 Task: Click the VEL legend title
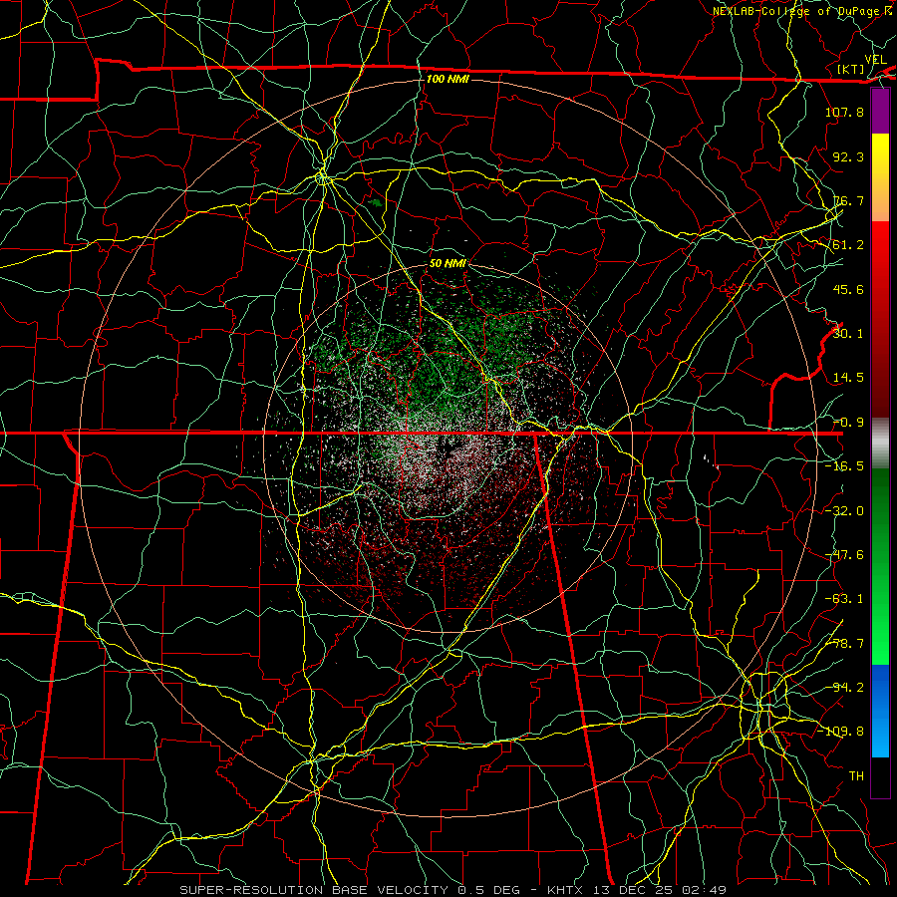[875, 60]
